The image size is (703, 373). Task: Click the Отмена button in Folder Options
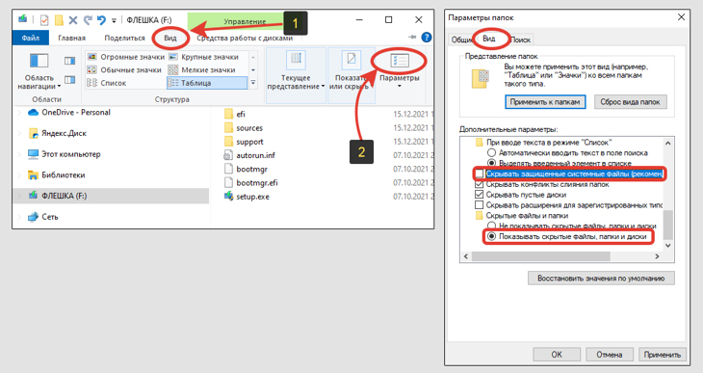(x=609, y=354)
